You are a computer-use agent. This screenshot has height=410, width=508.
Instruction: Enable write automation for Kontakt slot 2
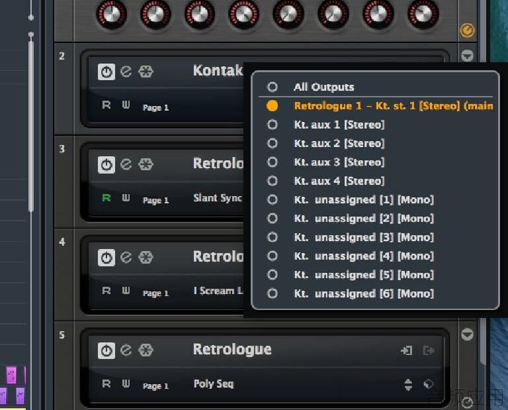pos(126,105)
